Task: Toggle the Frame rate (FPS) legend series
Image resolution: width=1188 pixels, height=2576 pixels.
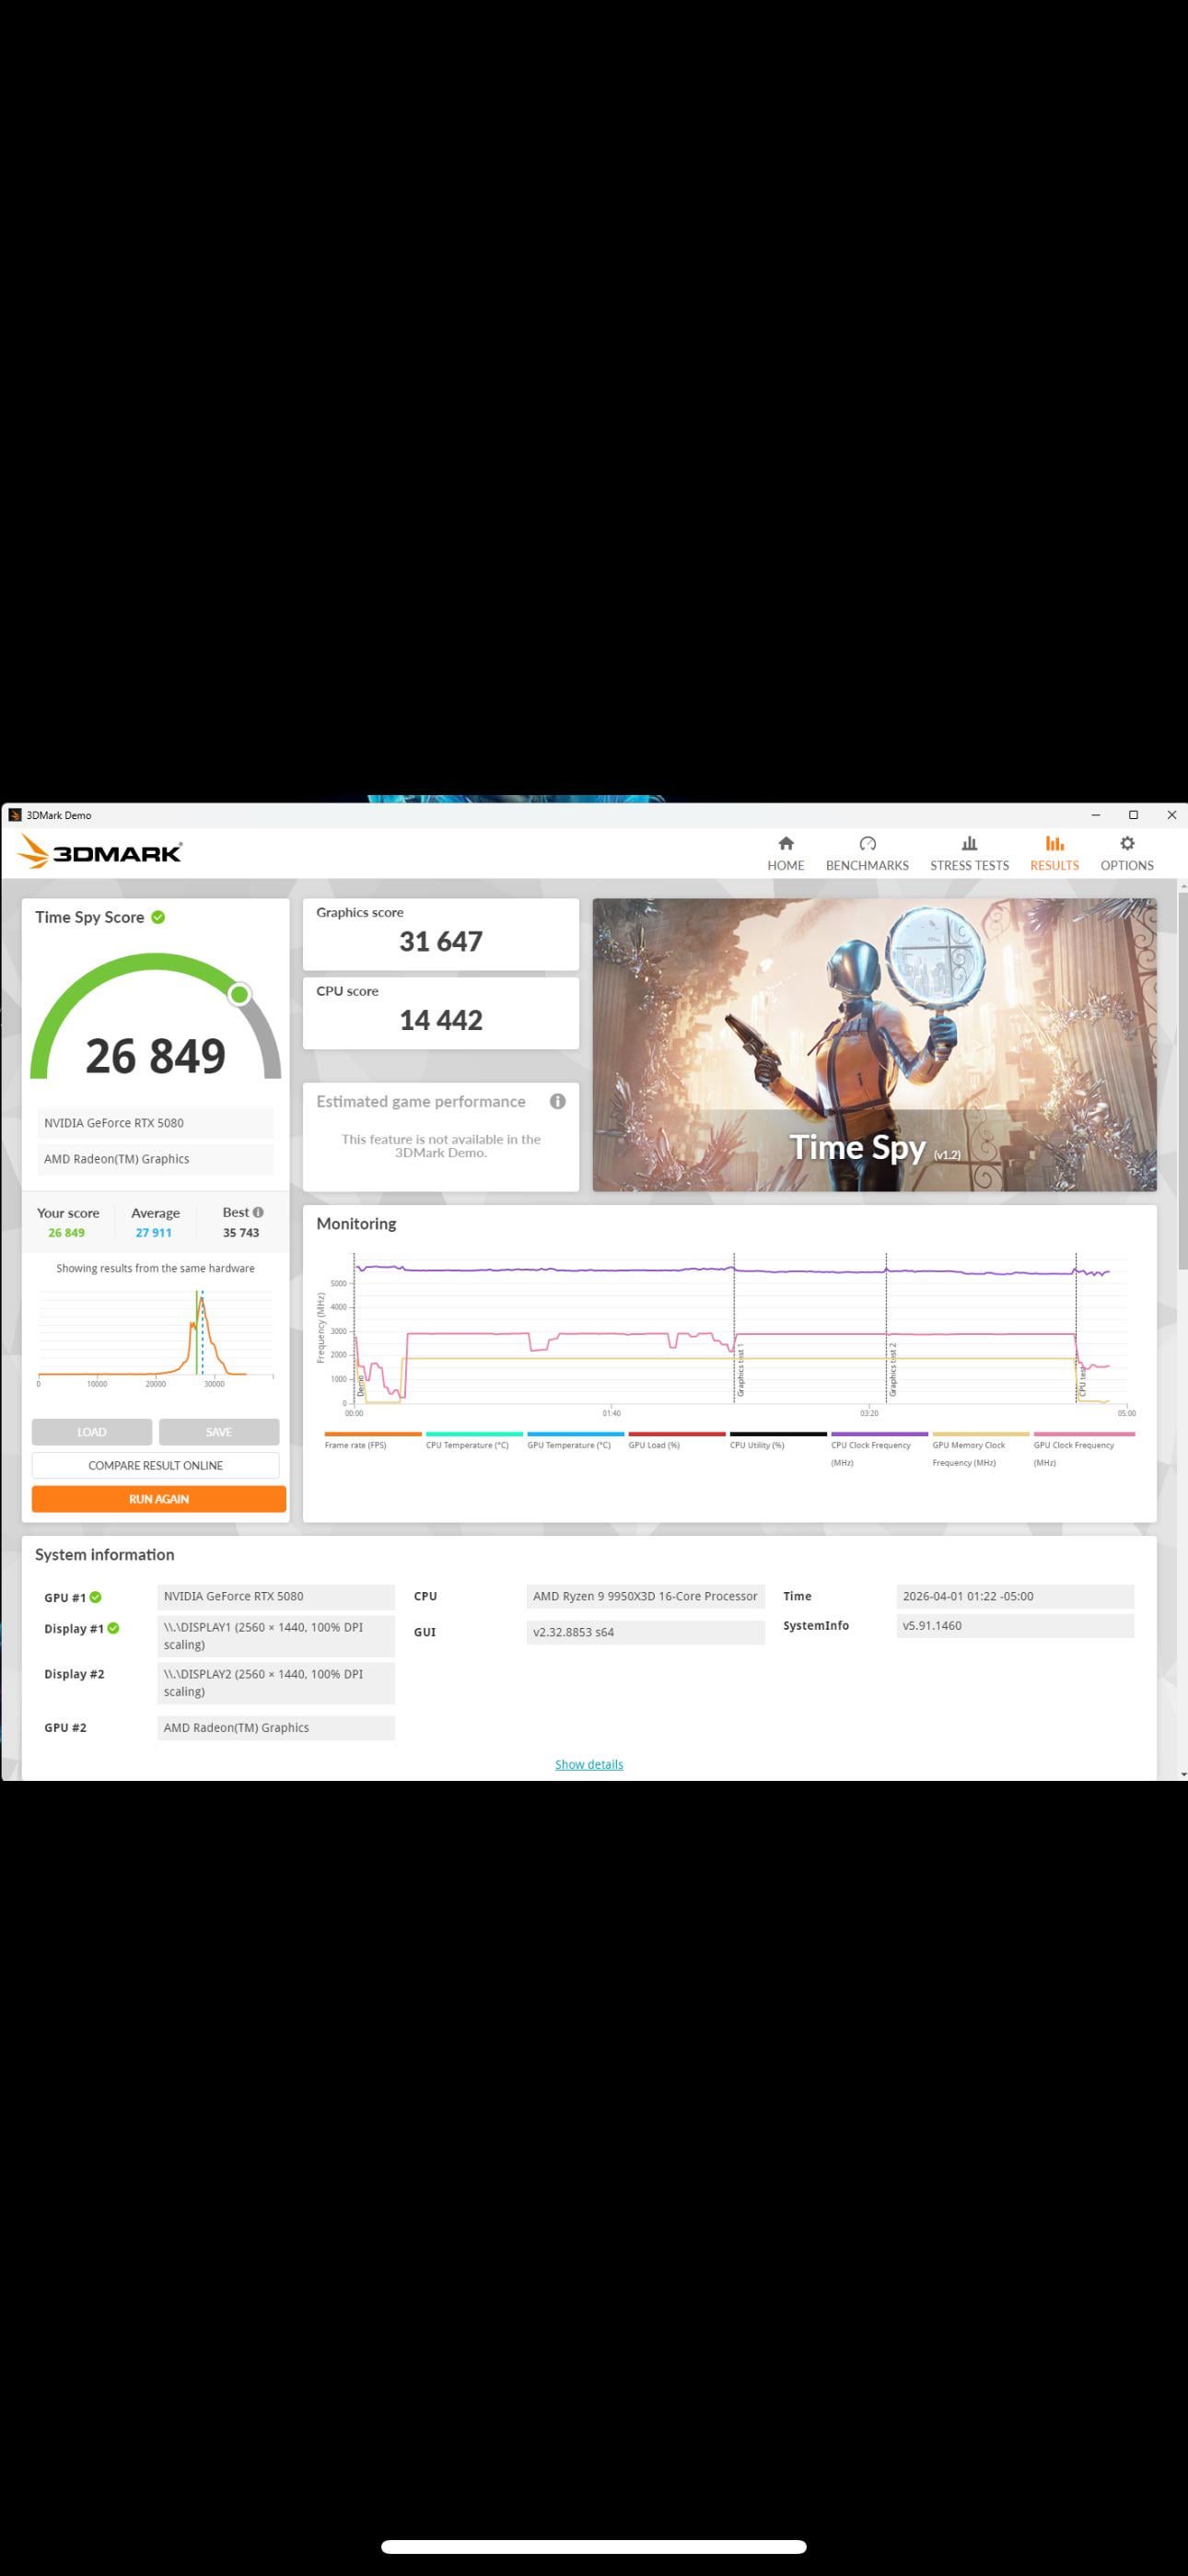Action: tap(355, 1445)
